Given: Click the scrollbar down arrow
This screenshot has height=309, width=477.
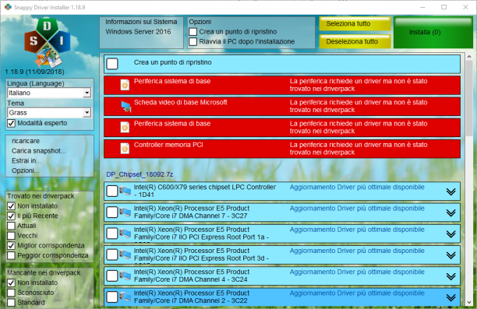Looking at the screenshot, I should click(468, 303).
